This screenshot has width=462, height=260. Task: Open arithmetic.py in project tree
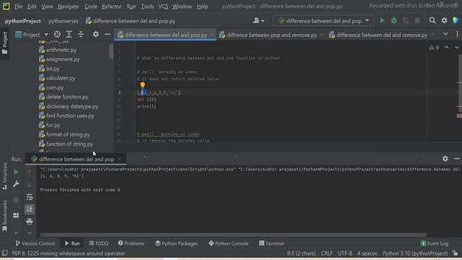coord(58,50)
